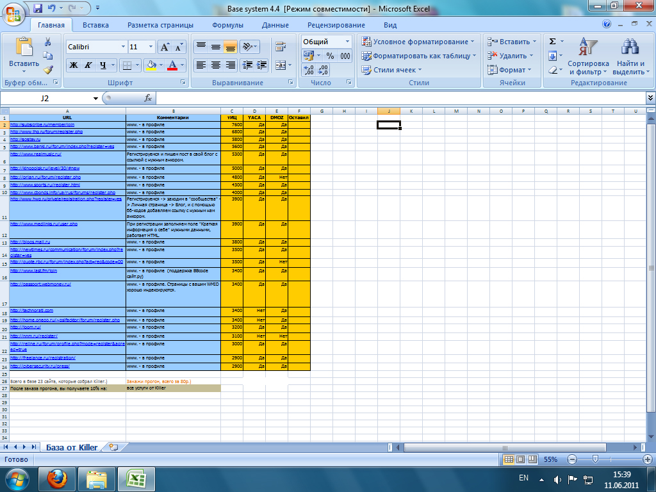
Task: Align text to bottom of cell
Action: [x=230, y=46]
